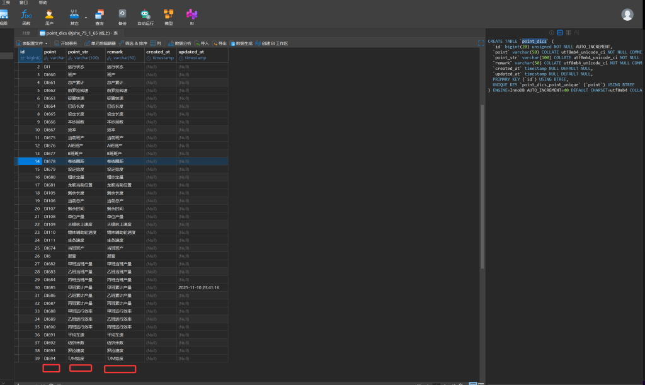Expand the 表配置文件 dropdown
The image size is (645, 385).
(x=31, y=43)
